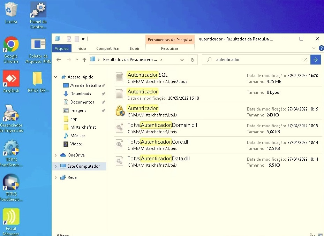Viewport: 324px width, 236px height.
Task: Click Autenticador.SQL text file icon
Action: 119,78
